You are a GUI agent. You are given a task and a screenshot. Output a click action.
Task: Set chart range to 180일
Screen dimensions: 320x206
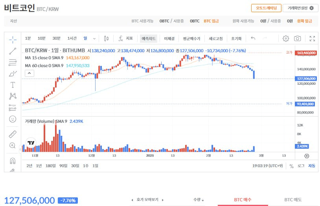click(x=50, y=166)
